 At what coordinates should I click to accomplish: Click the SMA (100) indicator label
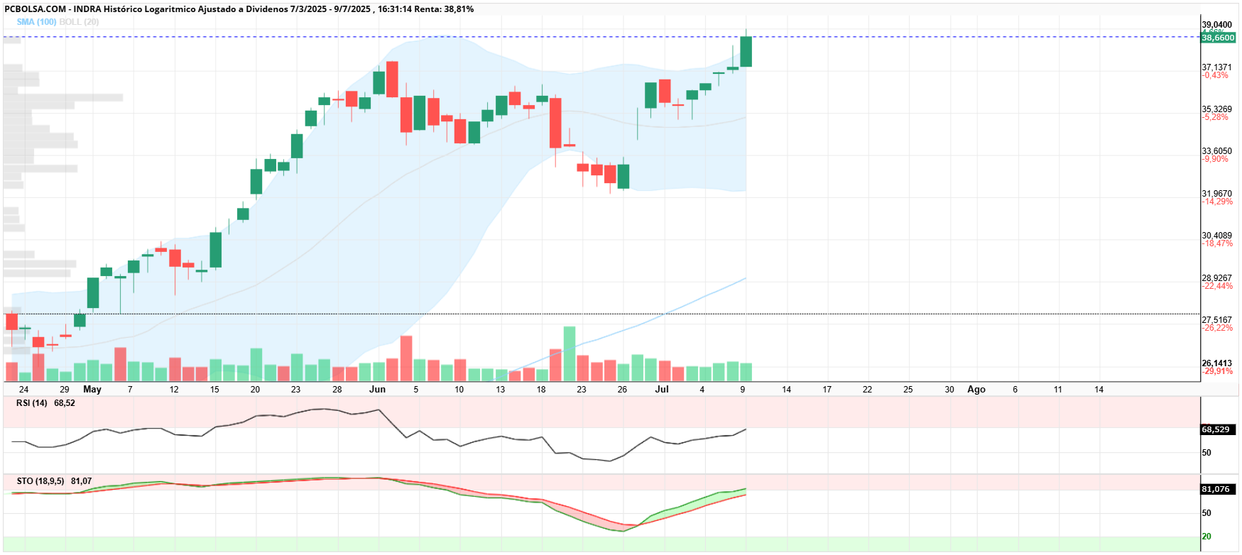click(x=36, y=22)
